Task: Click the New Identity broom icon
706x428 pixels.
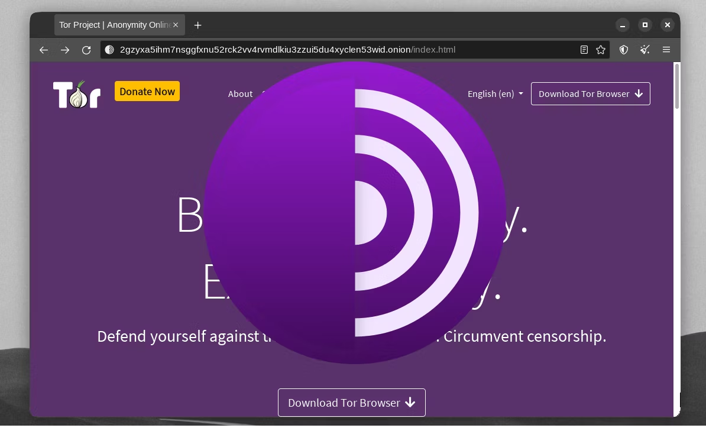Action: coord(645,50)
